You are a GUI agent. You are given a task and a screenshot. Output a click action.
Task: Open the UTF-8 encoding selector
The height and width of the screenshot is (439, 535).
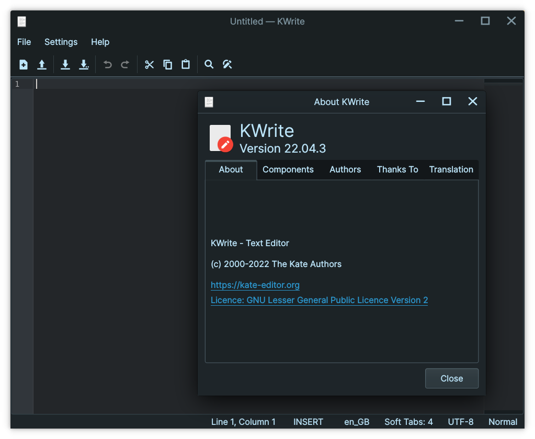click(x=461, y=422)
